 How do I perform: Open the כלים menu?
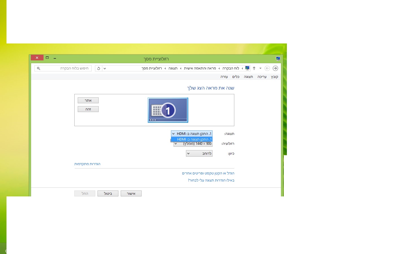pyautogui.click(x=236, y=77)
